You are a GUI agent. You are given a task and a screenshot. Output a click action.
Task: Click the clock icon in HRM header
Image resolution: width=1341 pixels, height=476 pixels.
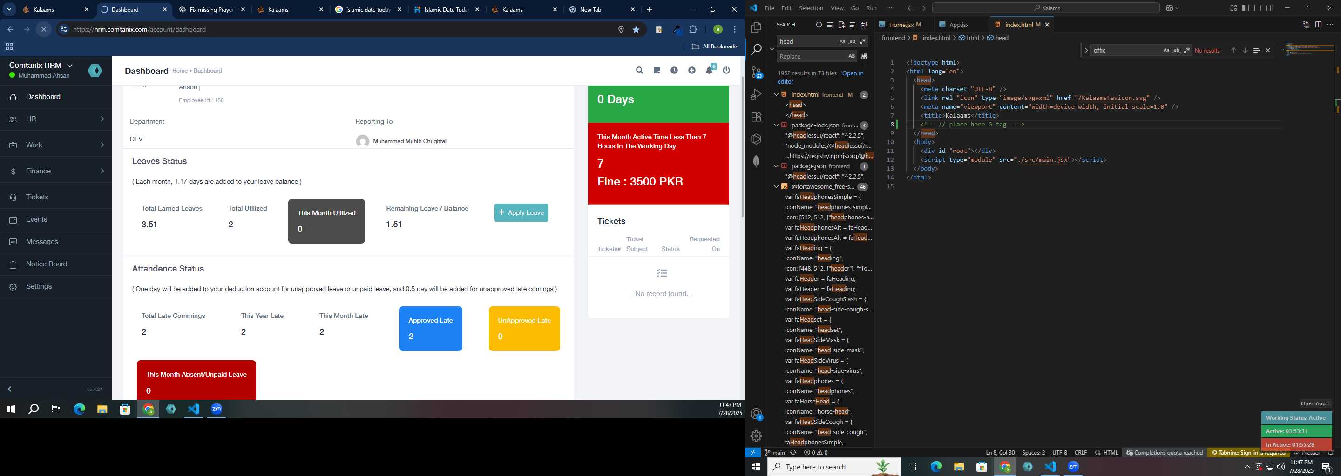click(x=674, y=70)
